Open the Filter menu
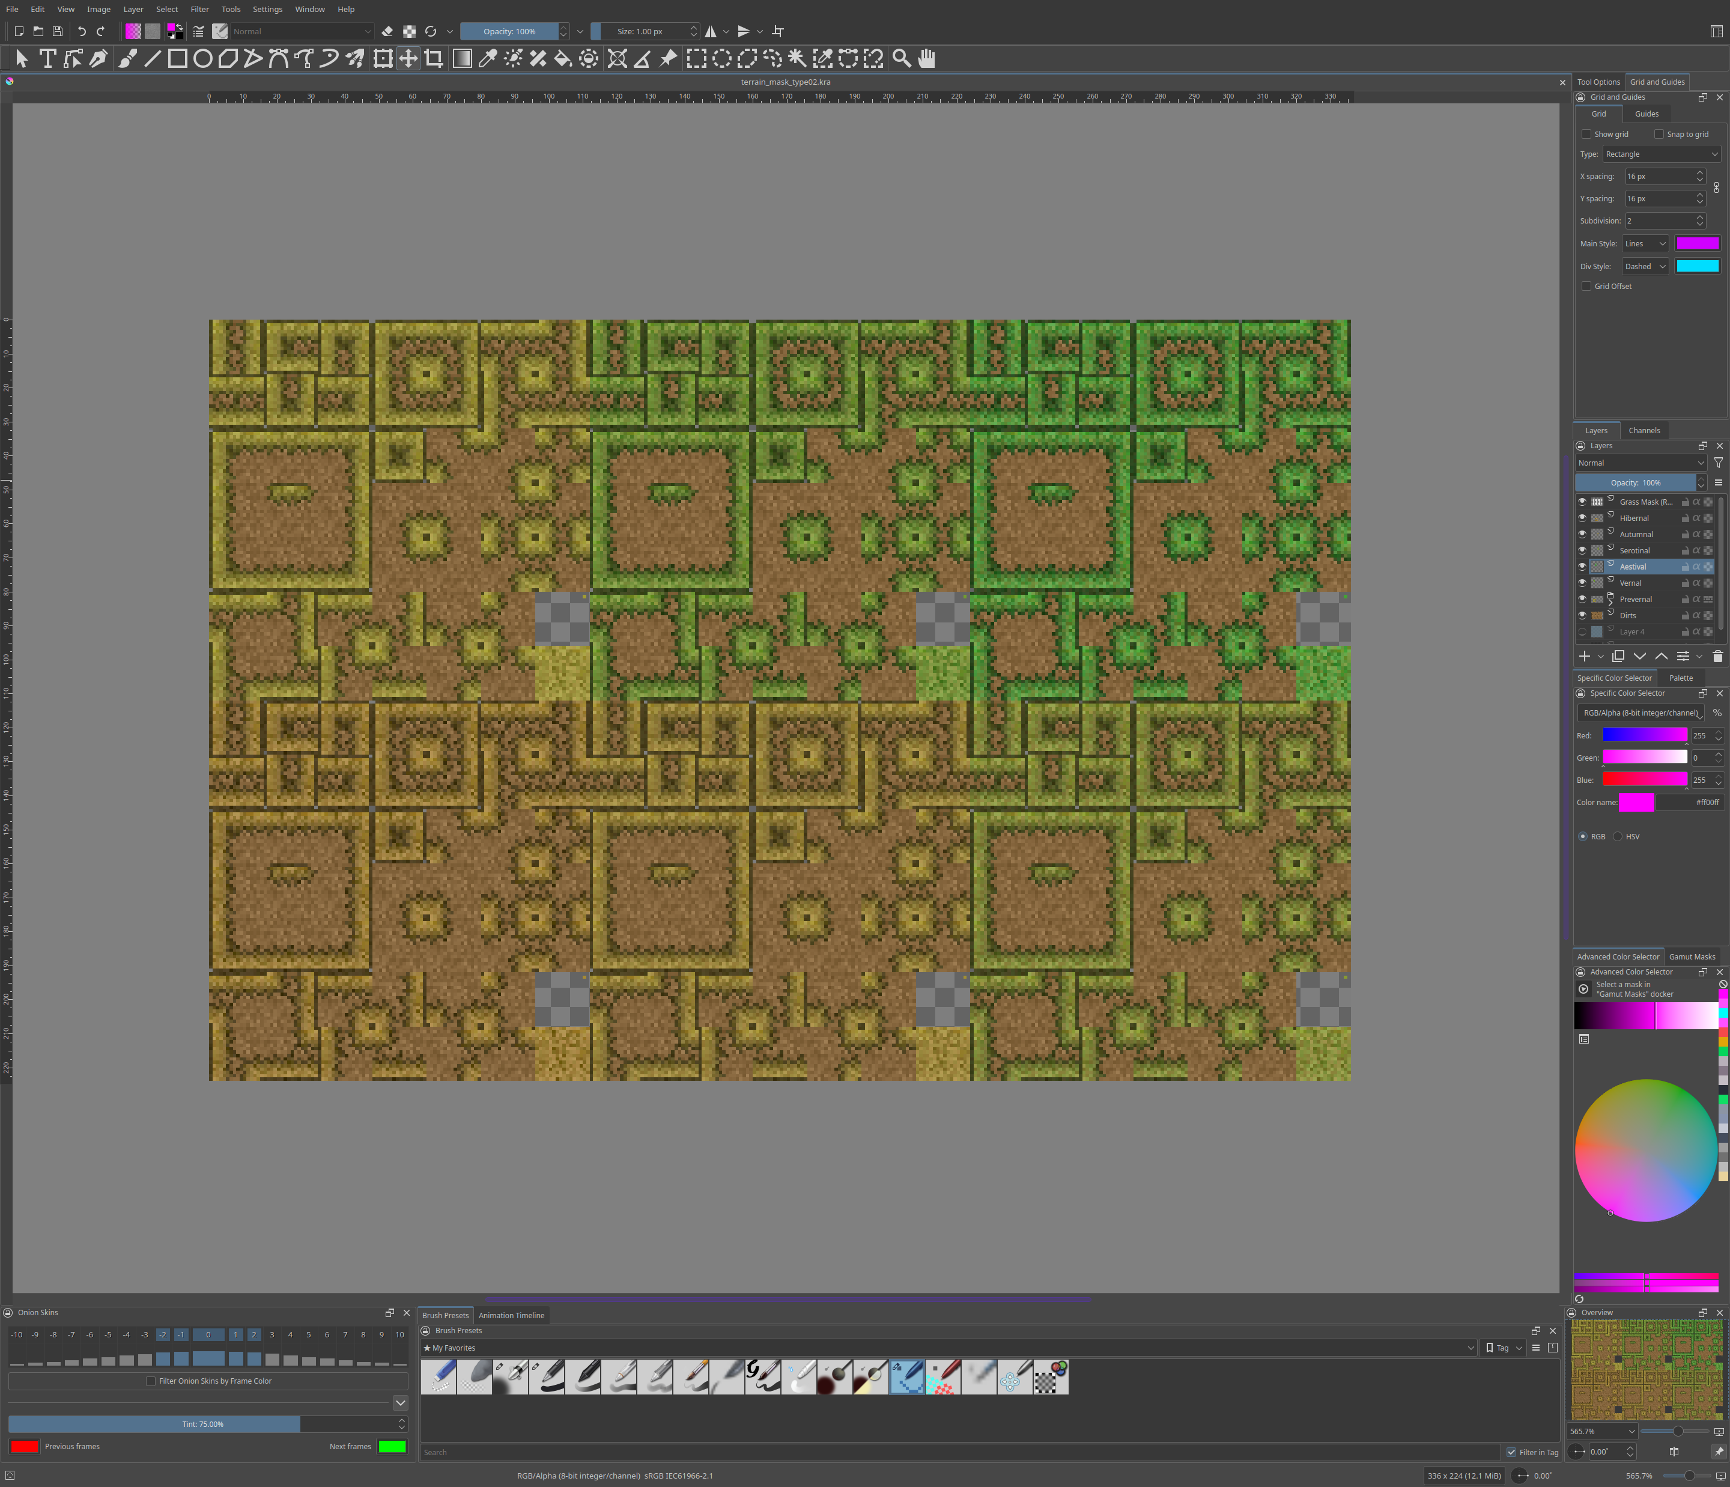The width and height of the screenshot is (1730, 1487). [x=199, y=9]
